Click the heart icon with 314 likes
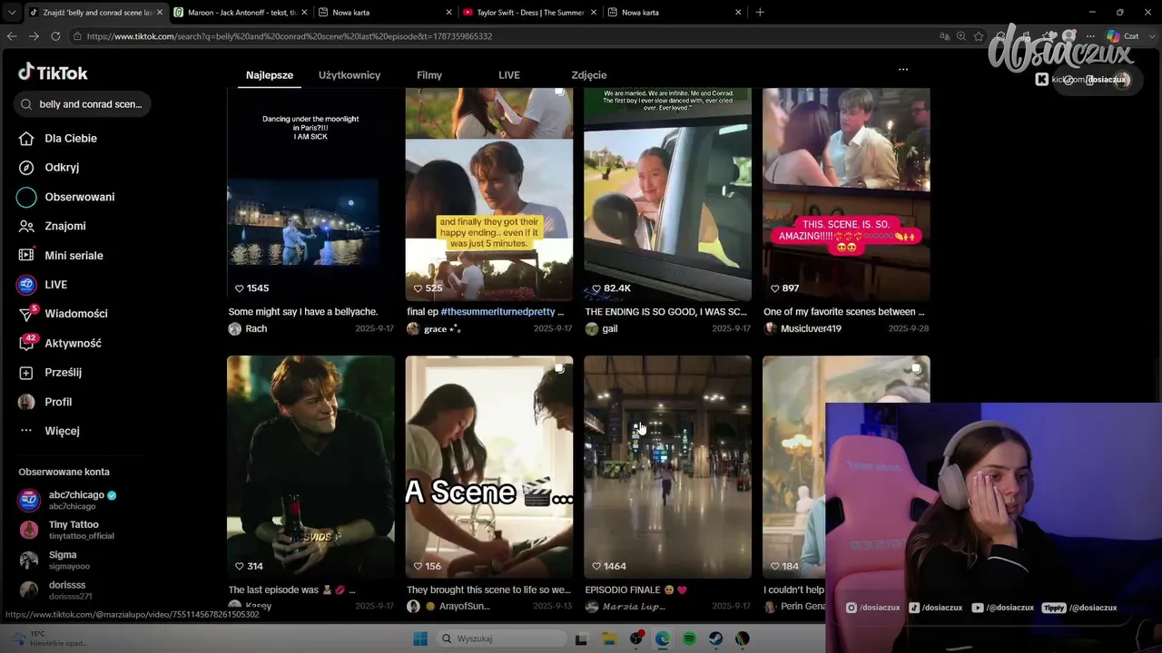This screenshot has width=1162, height=653. [x=240, y=566]
